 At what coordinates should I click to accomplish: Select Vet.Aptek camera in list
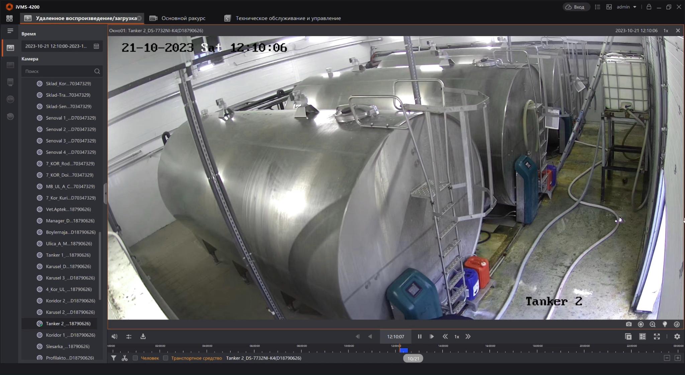pos(69,209)
